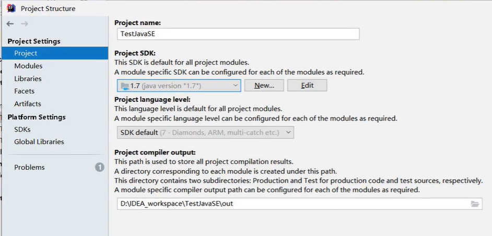The image size is (492, 236).
Task: Open the Modules settings section
Action: [28, 66]
